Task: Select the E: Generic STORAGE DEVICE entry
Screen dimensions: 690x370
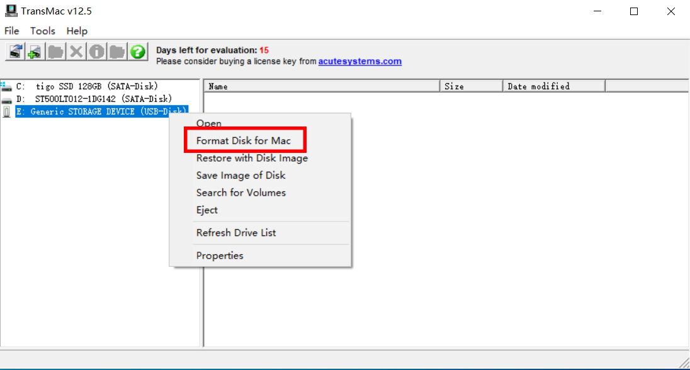Action: pos(101,112)
